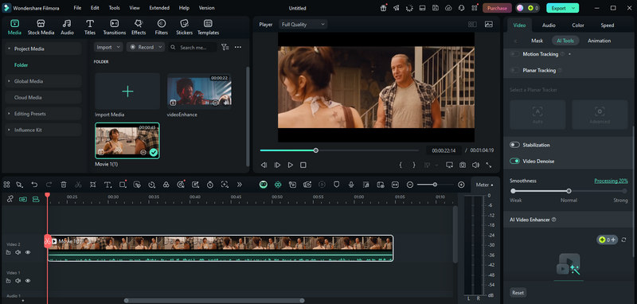Toggle Motion Tracking switch
This screenshot has height=304, width=637.
(x=514, y=54)
